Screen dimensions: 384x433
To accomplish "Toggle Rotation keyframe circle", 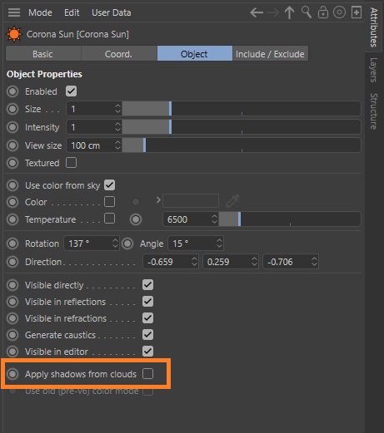I will pyautogui.click(x=12, y=244).
